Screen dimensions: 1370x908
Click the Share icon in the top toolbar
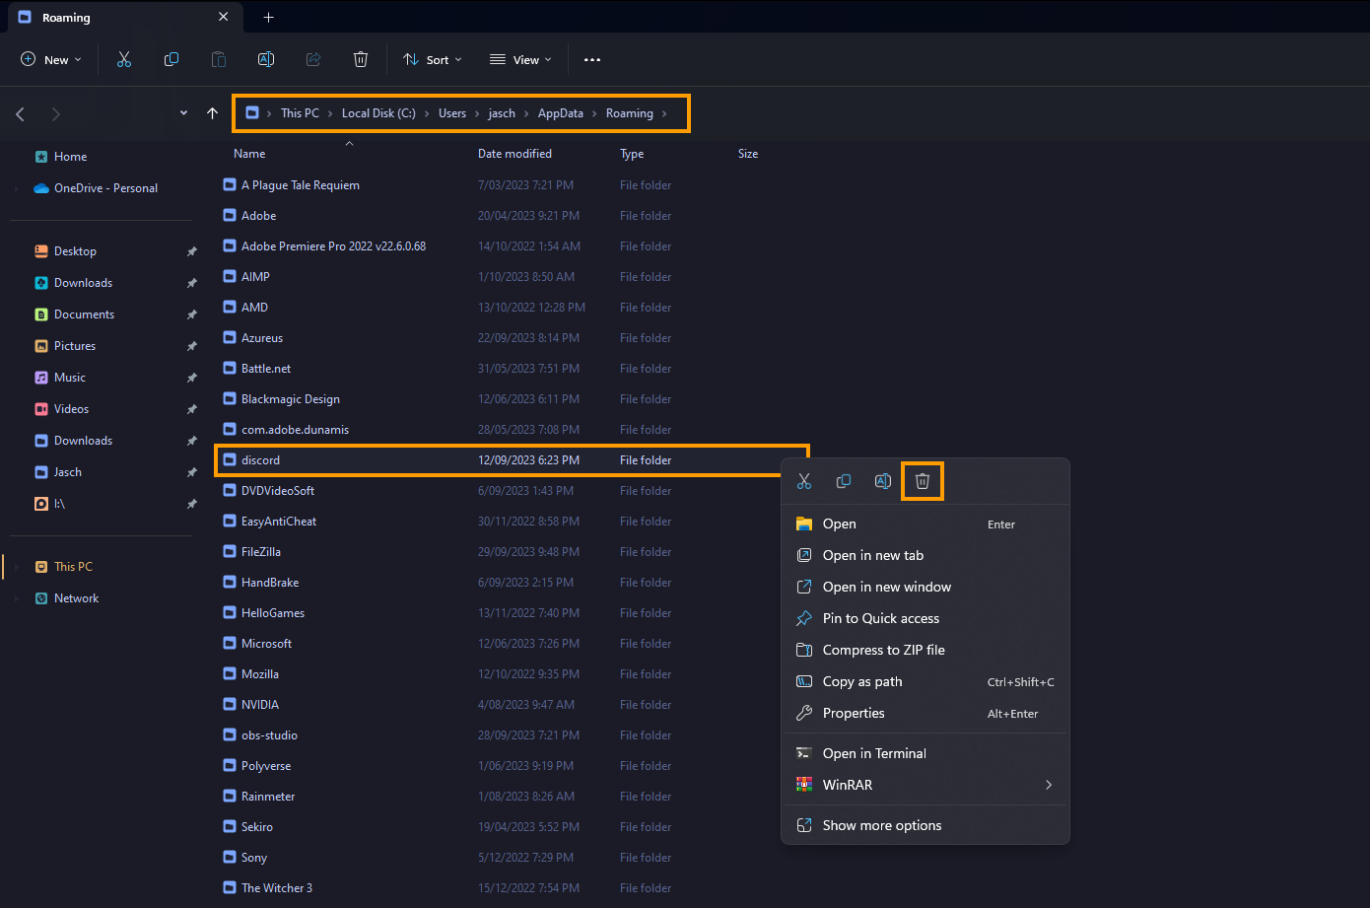coord(313,59)
